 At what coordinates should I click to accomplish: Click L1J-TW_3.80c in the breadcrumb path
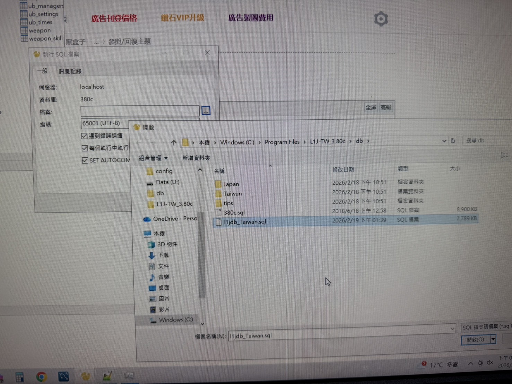pos(328,141)
